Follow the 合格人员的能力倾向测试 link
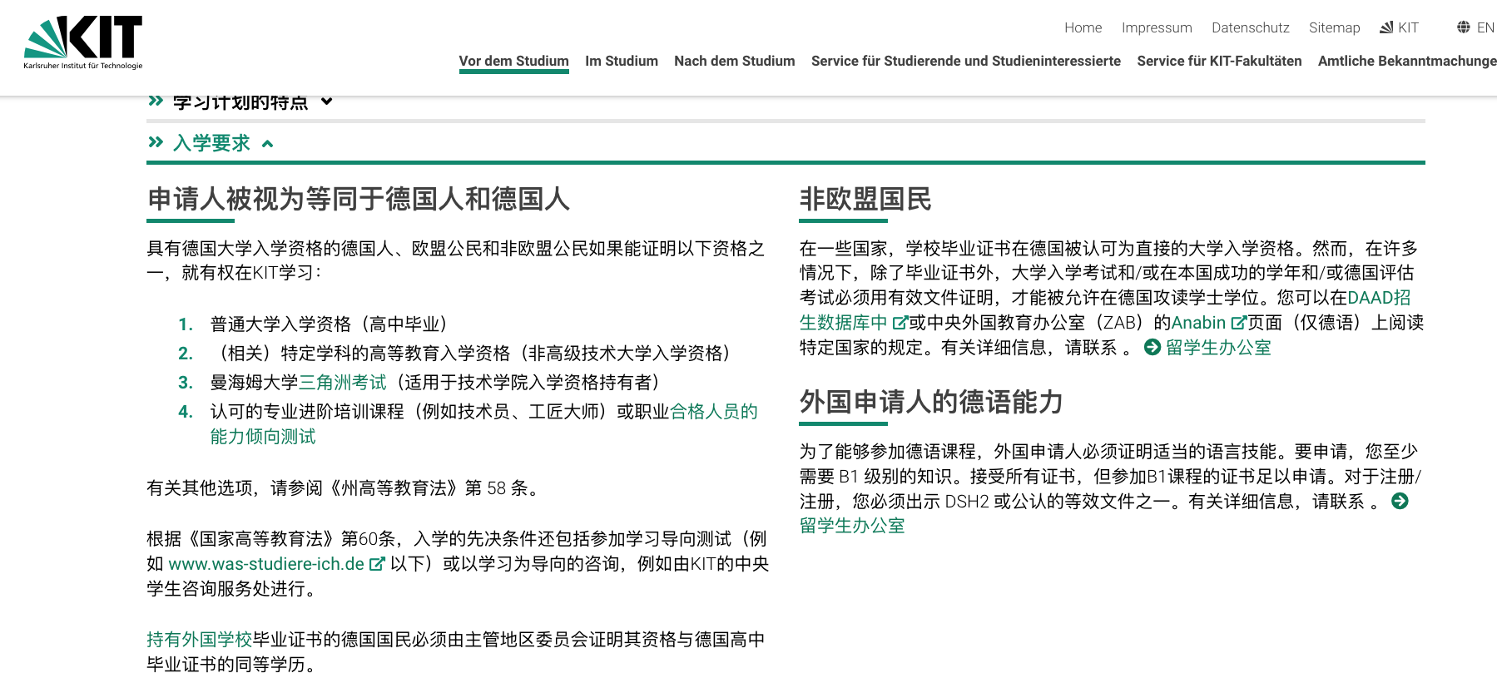The width and height of the screenshot is (1497, 673). pyautogui.click(x=714, y=412)
